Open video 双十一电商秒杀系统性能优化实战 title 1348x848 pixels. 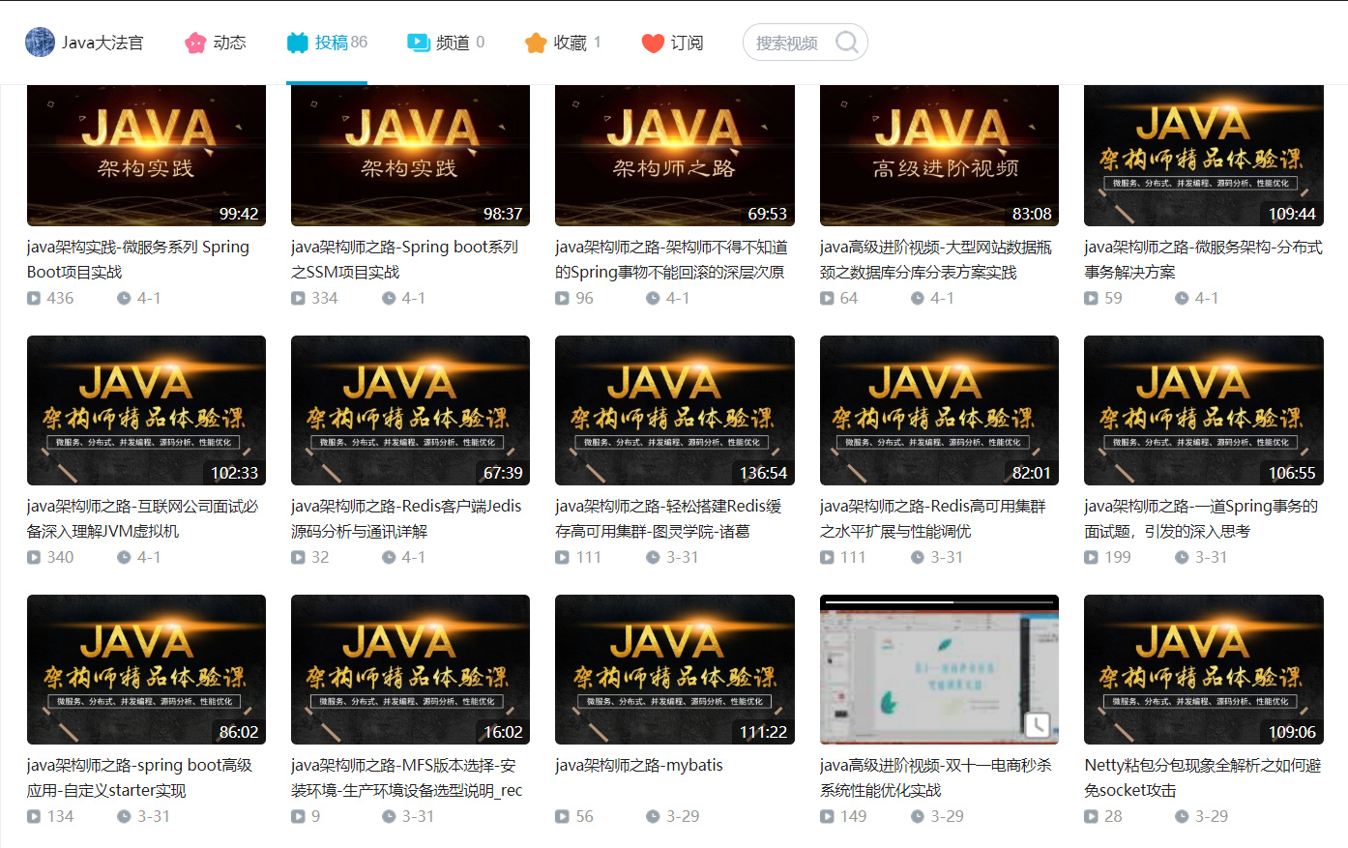point(936,777)
